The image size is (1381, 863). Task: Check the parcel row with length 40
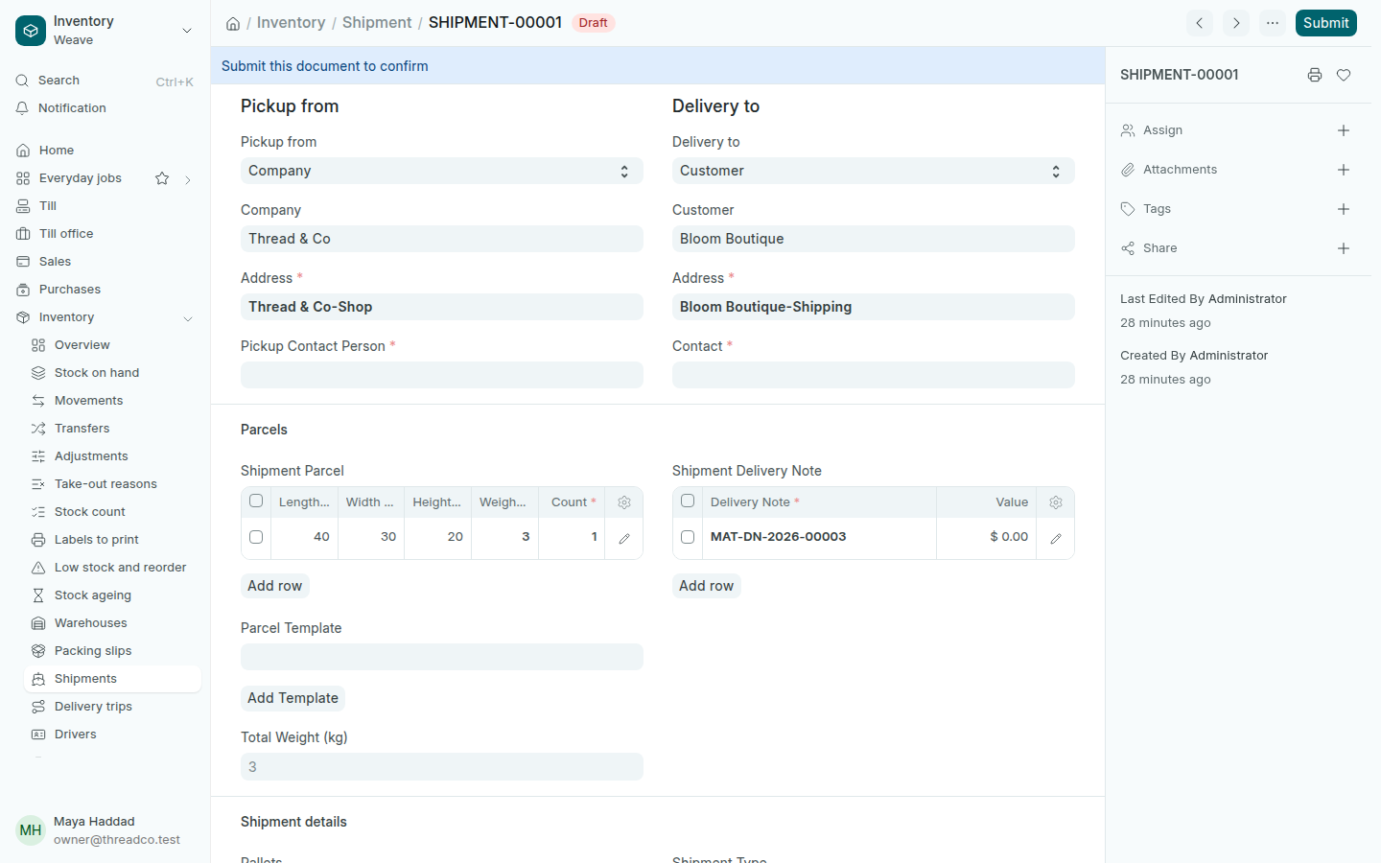(256, 537)
